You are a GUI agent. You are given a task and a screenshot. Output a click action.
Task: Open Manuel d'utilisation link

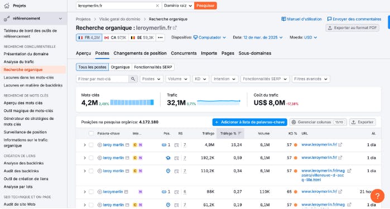coord(301,19)
